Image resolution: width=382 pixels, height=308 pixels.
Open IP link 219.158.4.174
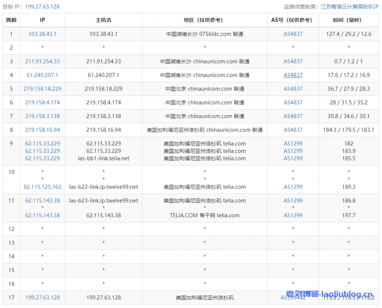[43, 103]
